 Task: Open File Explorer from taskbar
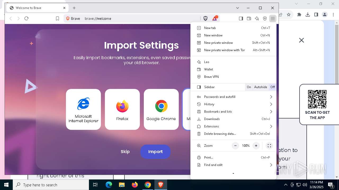(x=122, y=185)
